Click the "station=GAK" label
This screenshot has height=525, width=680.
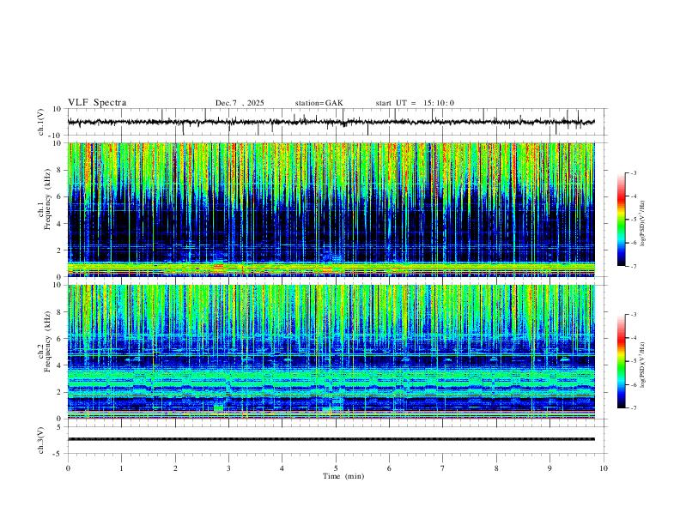tap(319, 103)
